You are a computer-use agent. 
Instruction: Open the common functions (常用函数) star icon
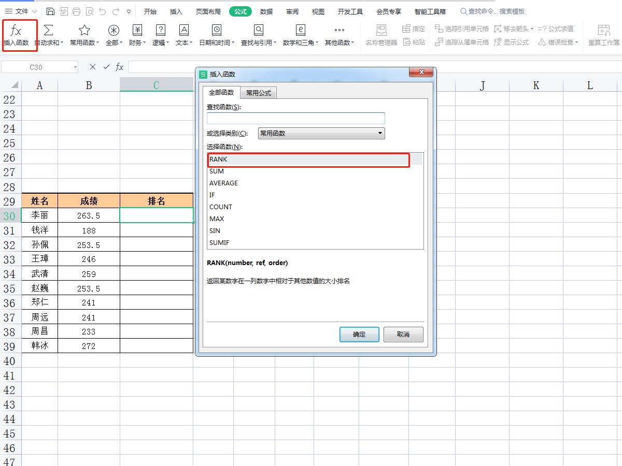(84, 31)
